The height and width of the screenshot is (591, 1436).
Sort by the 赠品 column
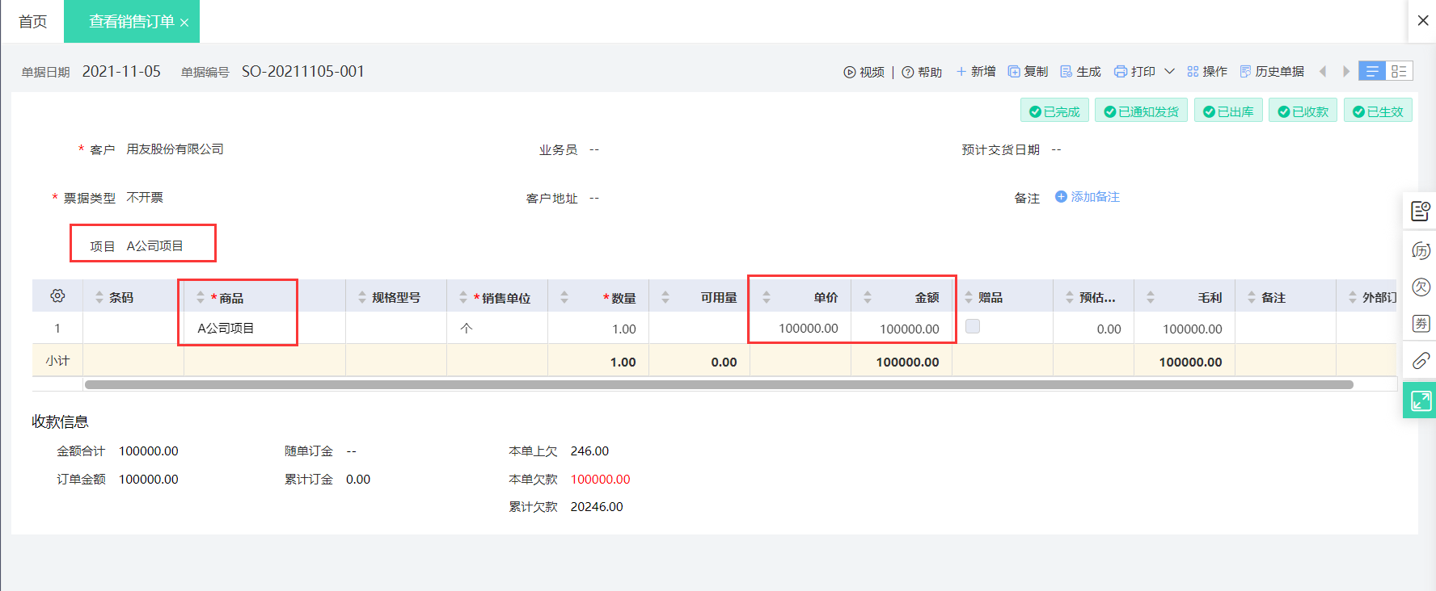[969, 297]
